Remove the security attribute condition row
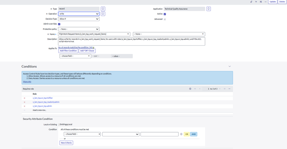 click(x=181, y=134)
